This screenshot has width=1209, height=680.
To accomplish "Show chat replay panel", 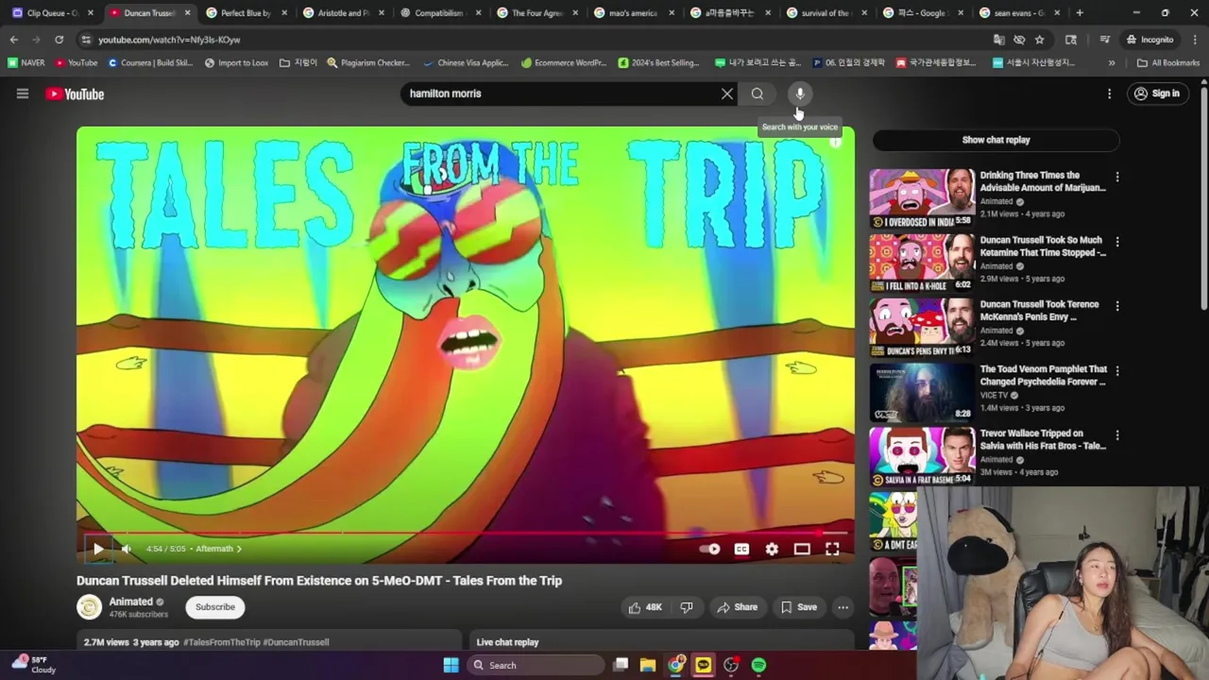I will (x=996, y=140).
